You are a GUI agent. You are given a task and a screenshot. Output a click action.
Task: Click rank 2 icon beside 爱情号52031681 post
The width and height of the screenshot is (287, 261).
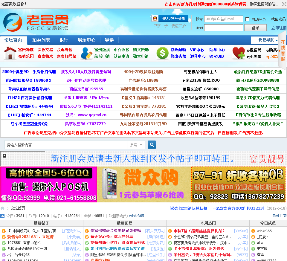tap(4, 237)
